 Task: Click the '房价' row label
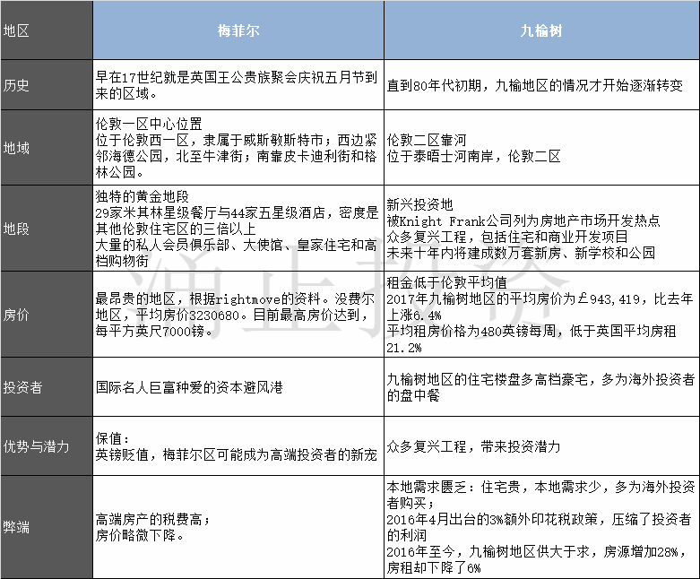(x=47, y=315)
